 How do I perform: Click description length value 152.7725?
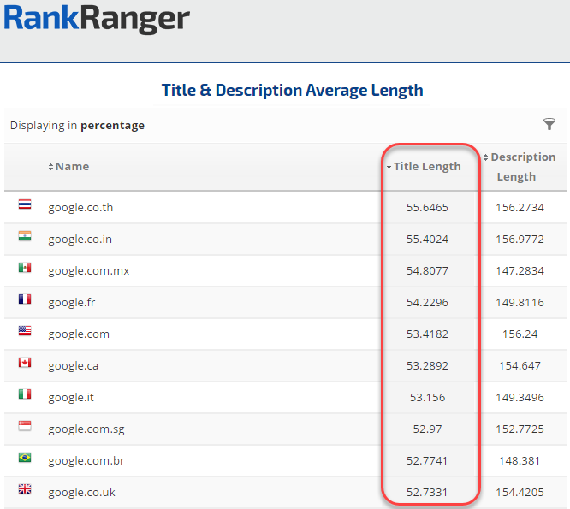[520, 429]
